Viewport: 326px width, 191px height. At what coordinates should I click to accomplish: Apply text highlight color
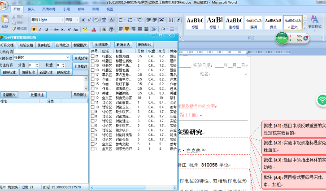pos(84,29)
